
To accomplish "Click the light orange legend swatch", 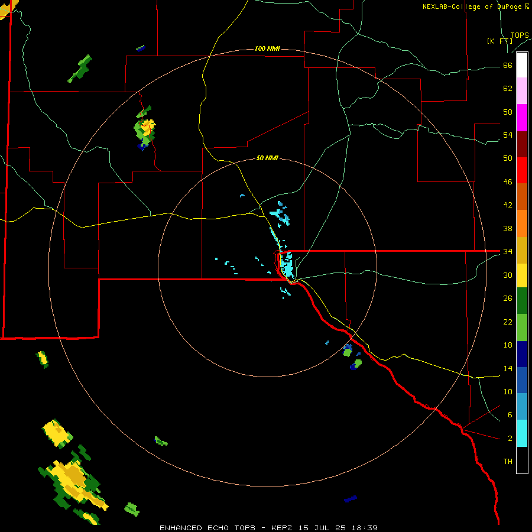I will click(522, 223).
